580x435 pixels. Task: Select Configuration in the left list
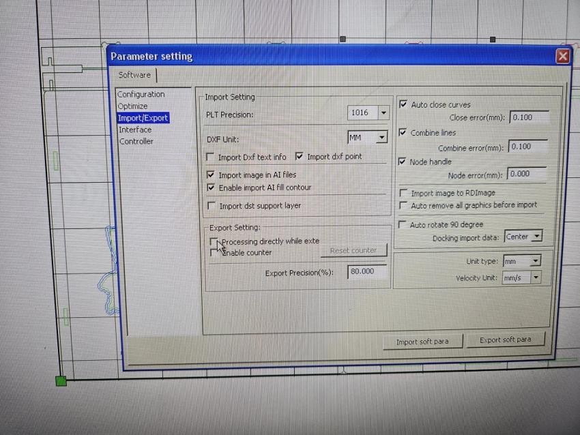(141, 94)
